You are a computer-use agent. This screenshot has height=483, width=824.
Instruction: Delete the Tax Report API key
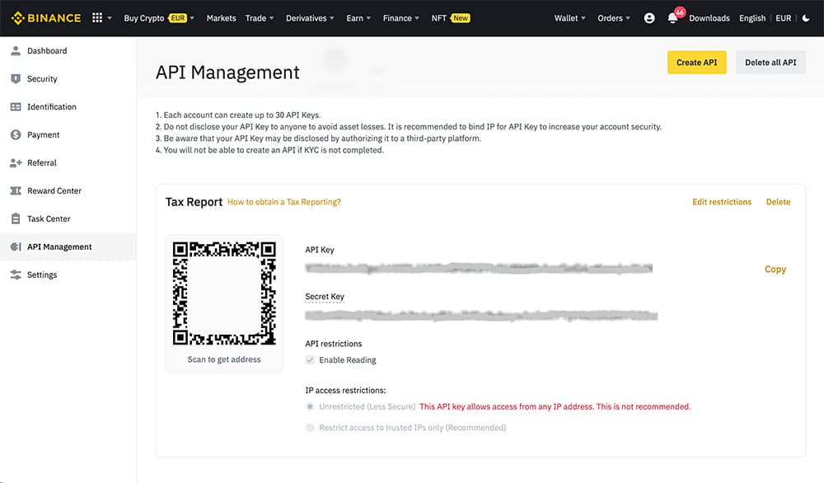tap(779, 202)
